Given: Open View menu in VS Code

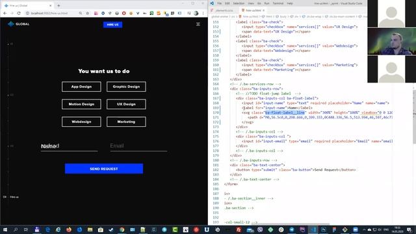Looking at the screenshot, I should (251, 3).
